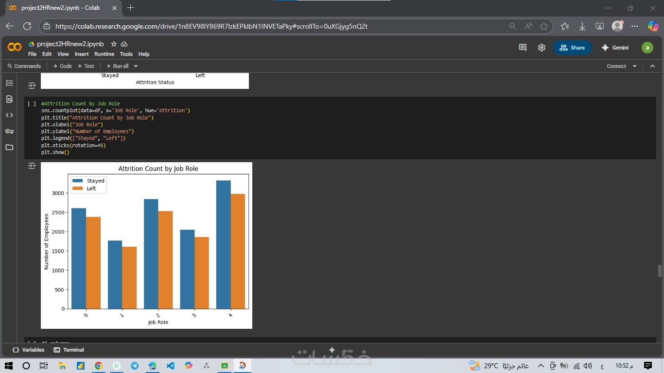Open the Runtime menu
Screen dimensions: 664x373
point(104,54)
